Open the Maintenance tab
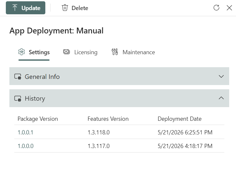 133,52
